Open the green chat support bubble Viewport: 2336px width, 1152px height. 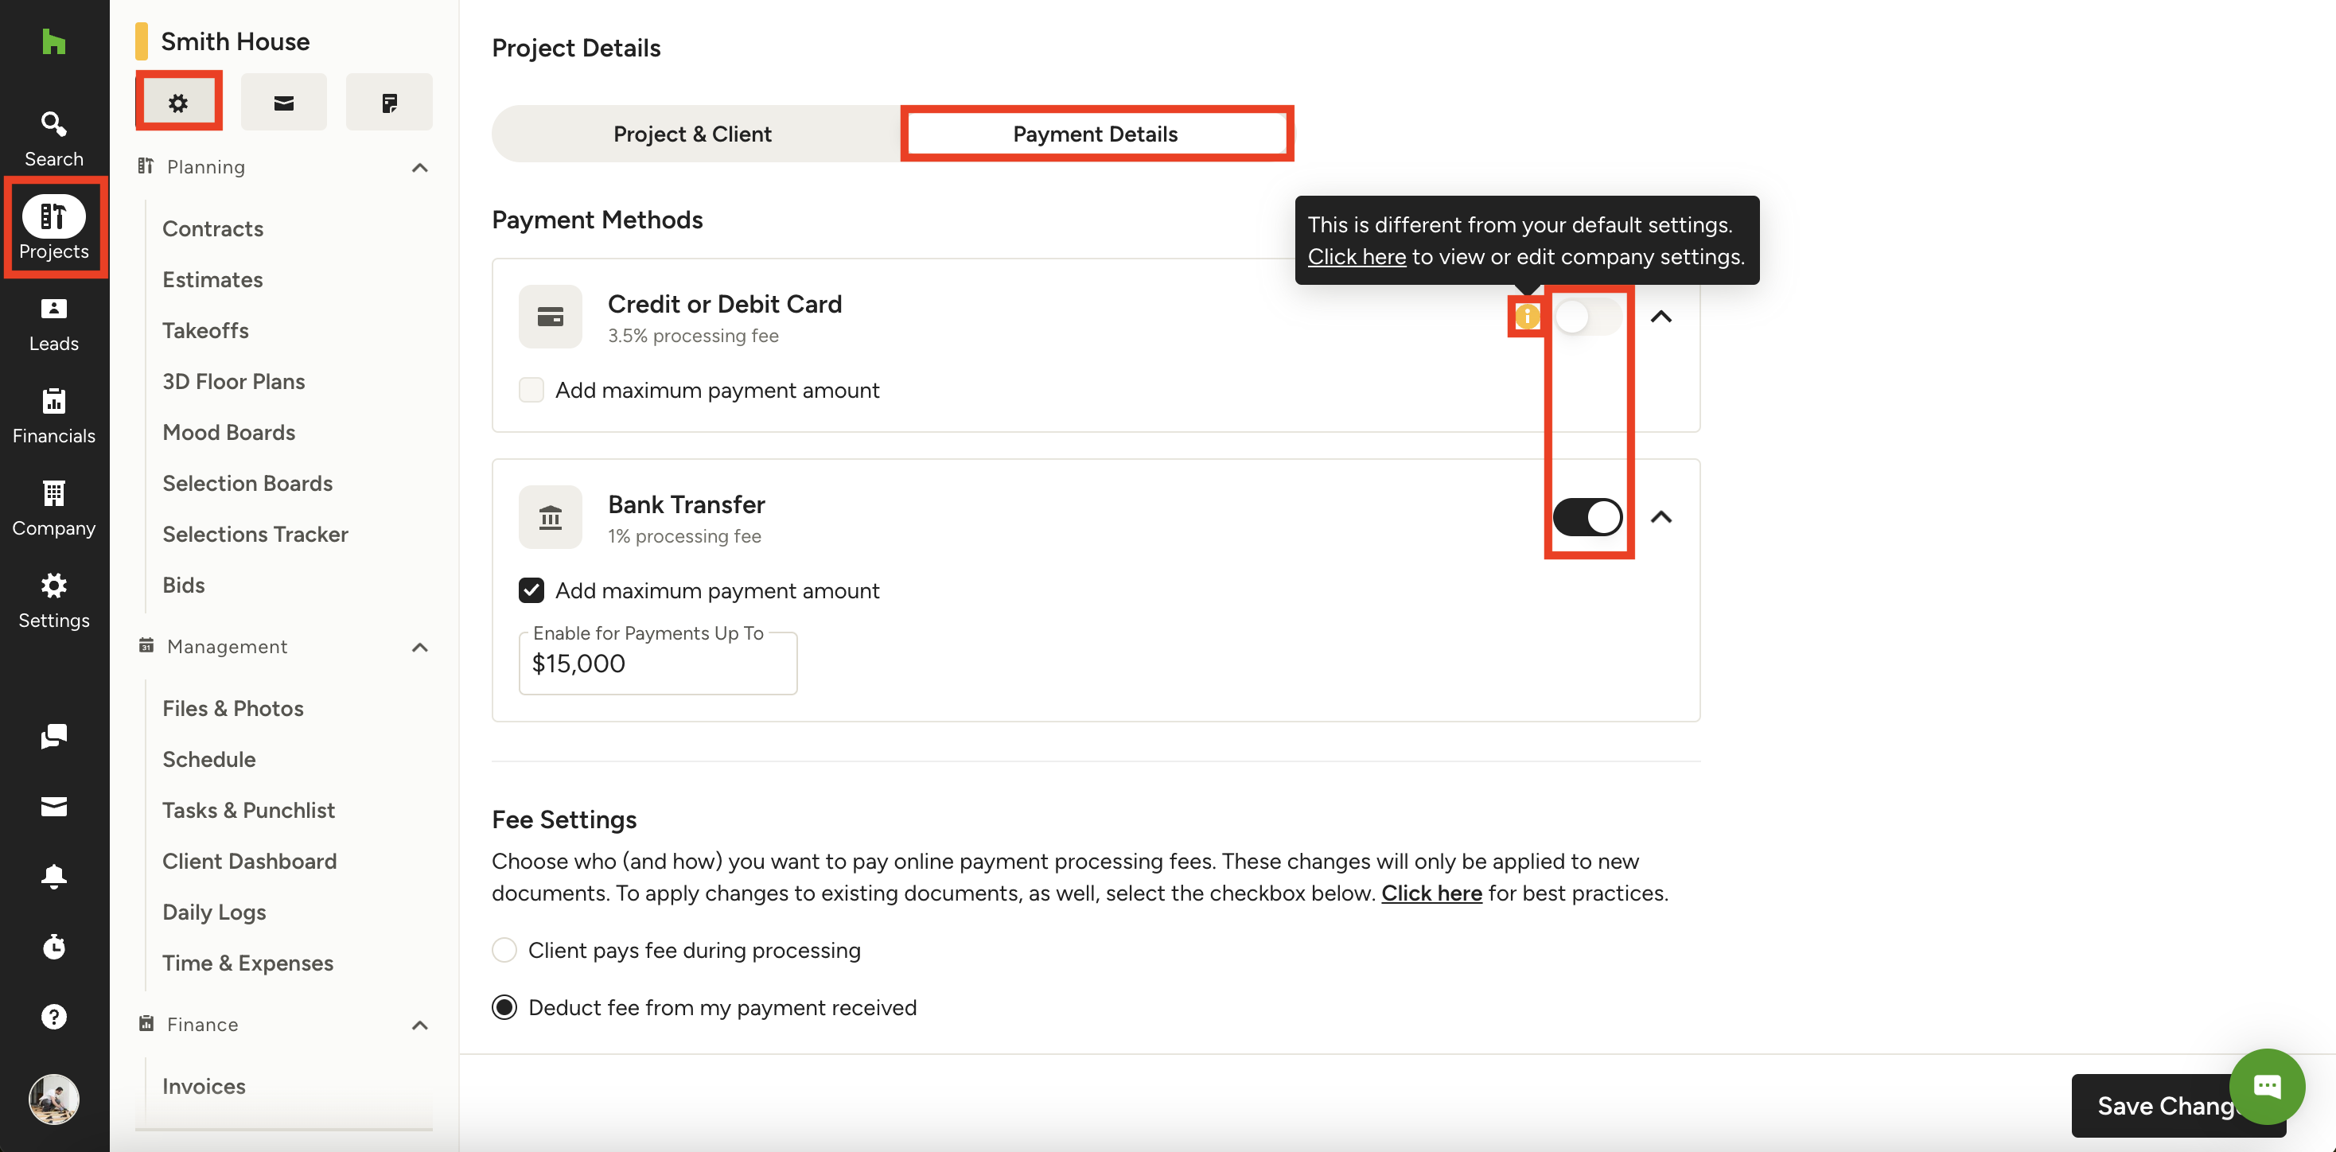(2267, 1086)
